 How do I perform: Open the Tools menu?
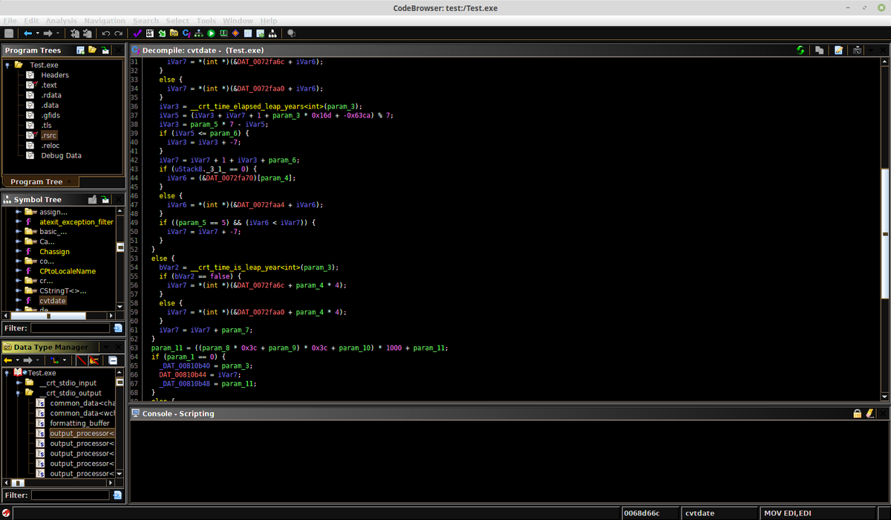(206, 20)
